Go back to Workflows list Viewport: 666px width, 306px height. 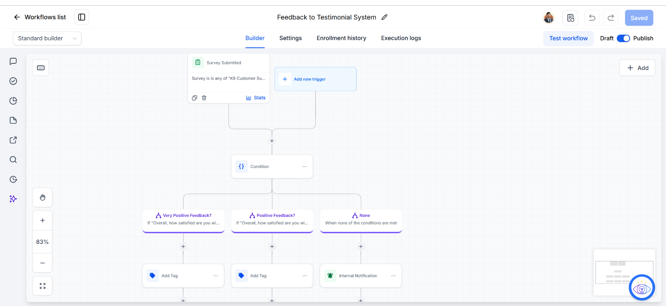tap(40, 17)
